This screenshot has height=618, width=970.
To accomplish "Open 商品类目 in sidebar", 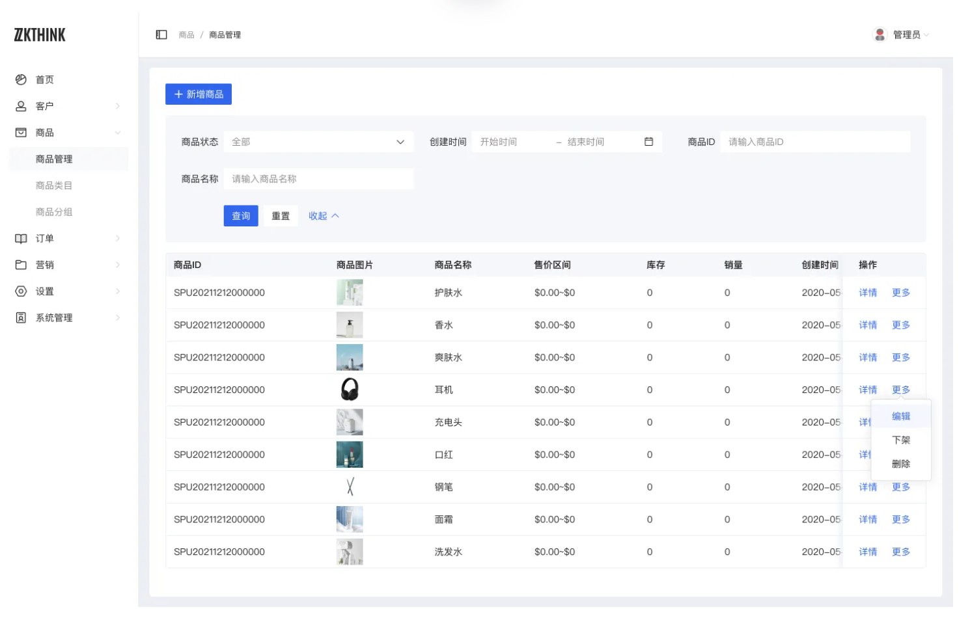I will (54, 185).
